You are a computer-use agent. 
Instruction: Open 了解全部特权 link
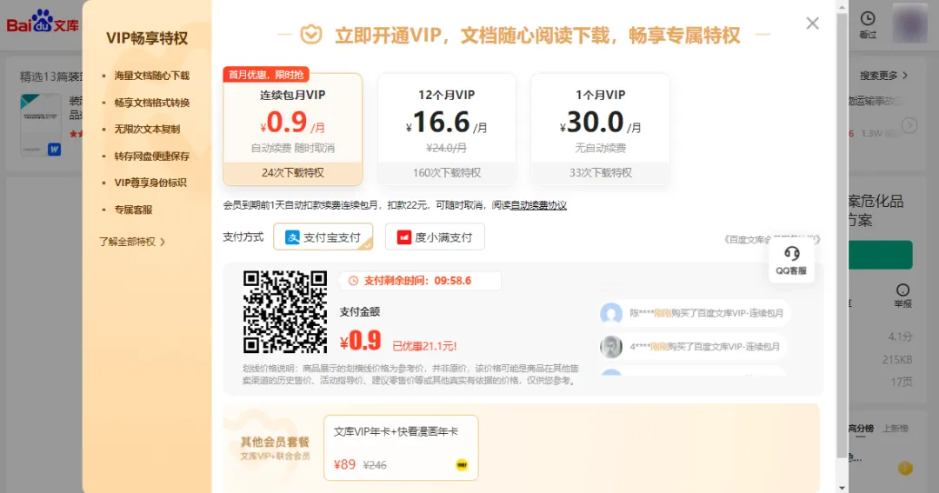point(128,242)
